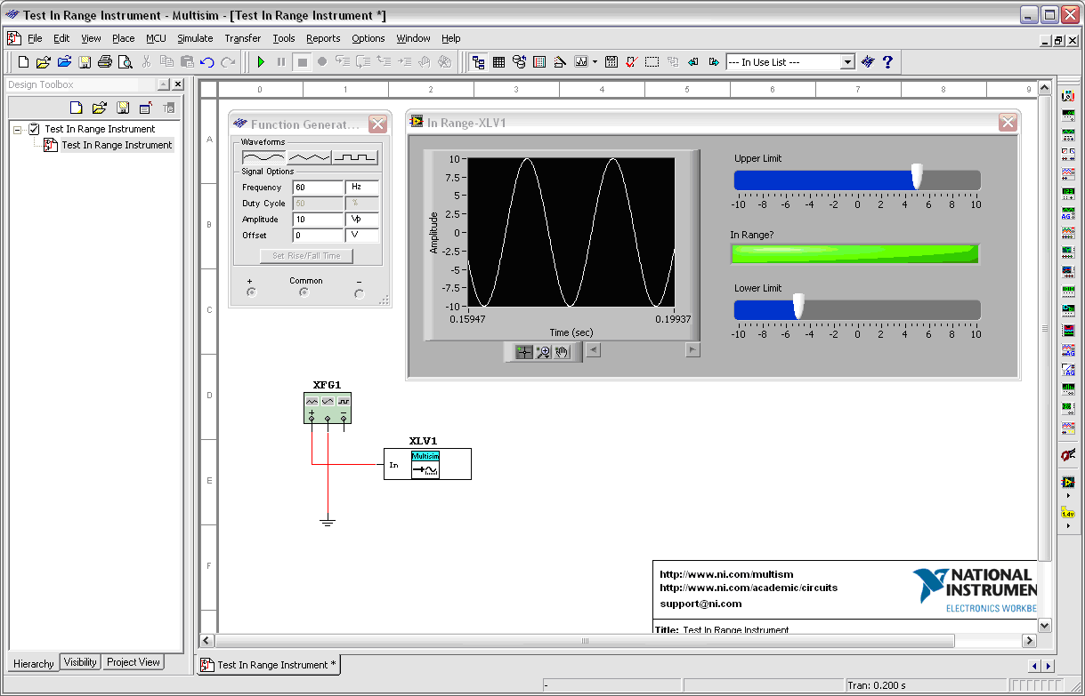
Task: Click the open folder icon in Design Toolbox
Action: coord(100,108)
